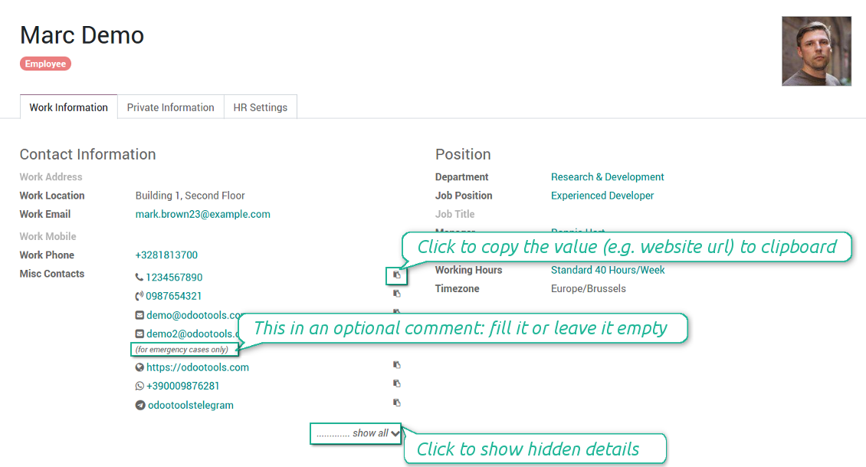Click the Employee badge under the name
Viewport: 866px width, 467px height.
click(x=45, y=64)
